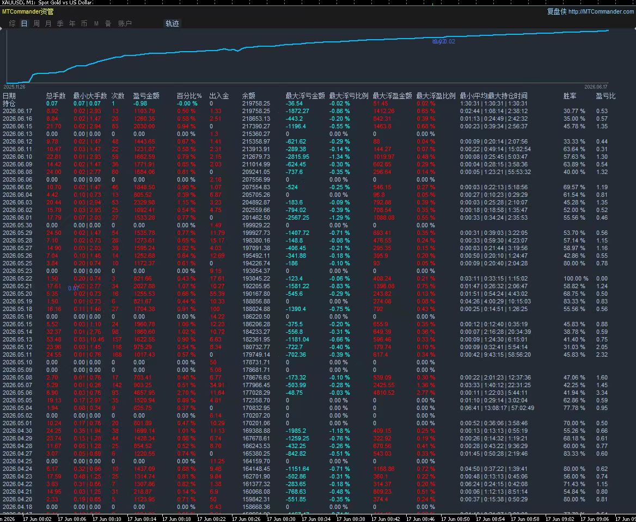Click the 日期 column header

pos(9,96)
